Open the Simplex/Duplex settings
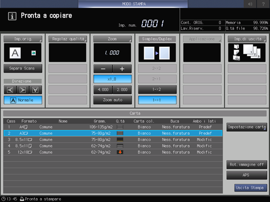 point(157,39)
